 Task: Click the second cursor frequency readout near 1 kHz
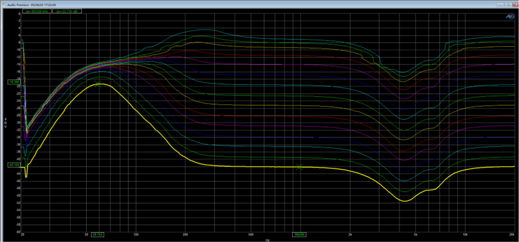coord(300,235)
